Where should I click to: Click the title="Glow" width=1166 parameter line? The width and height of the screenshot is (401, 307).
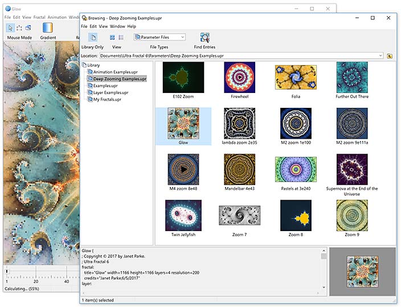[142, 273]
